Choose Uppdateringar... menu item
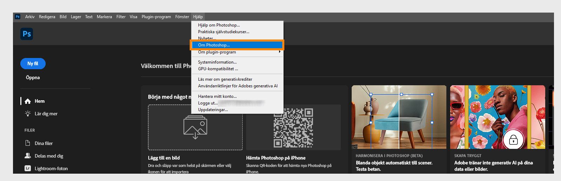The image size is (561, 181). (x=237, y=110)
